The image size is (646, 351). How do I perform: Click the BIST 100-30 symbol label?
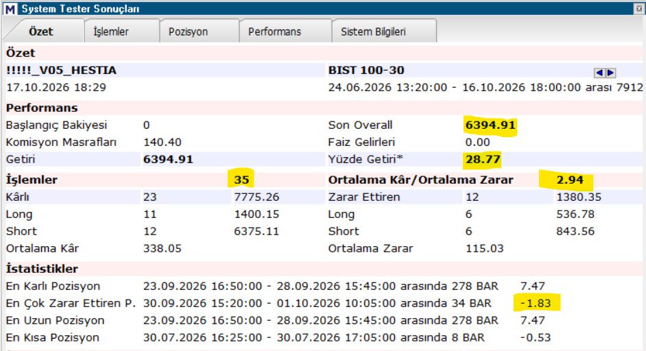pos(366,71)
